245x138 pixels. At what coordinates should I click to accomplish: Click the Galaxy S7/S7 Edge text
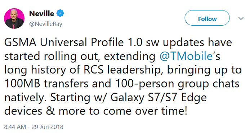(159, 98)
